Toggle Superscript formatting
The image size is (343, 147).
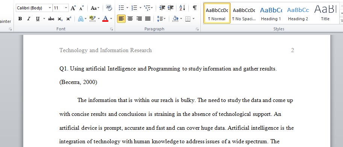pos(69,19)
